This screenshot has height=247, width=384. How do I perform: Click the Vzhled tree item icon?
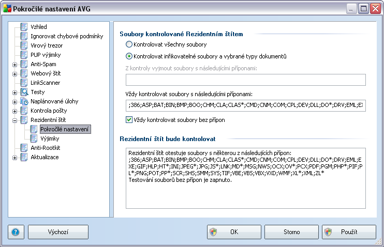click(x=24, y=27)
